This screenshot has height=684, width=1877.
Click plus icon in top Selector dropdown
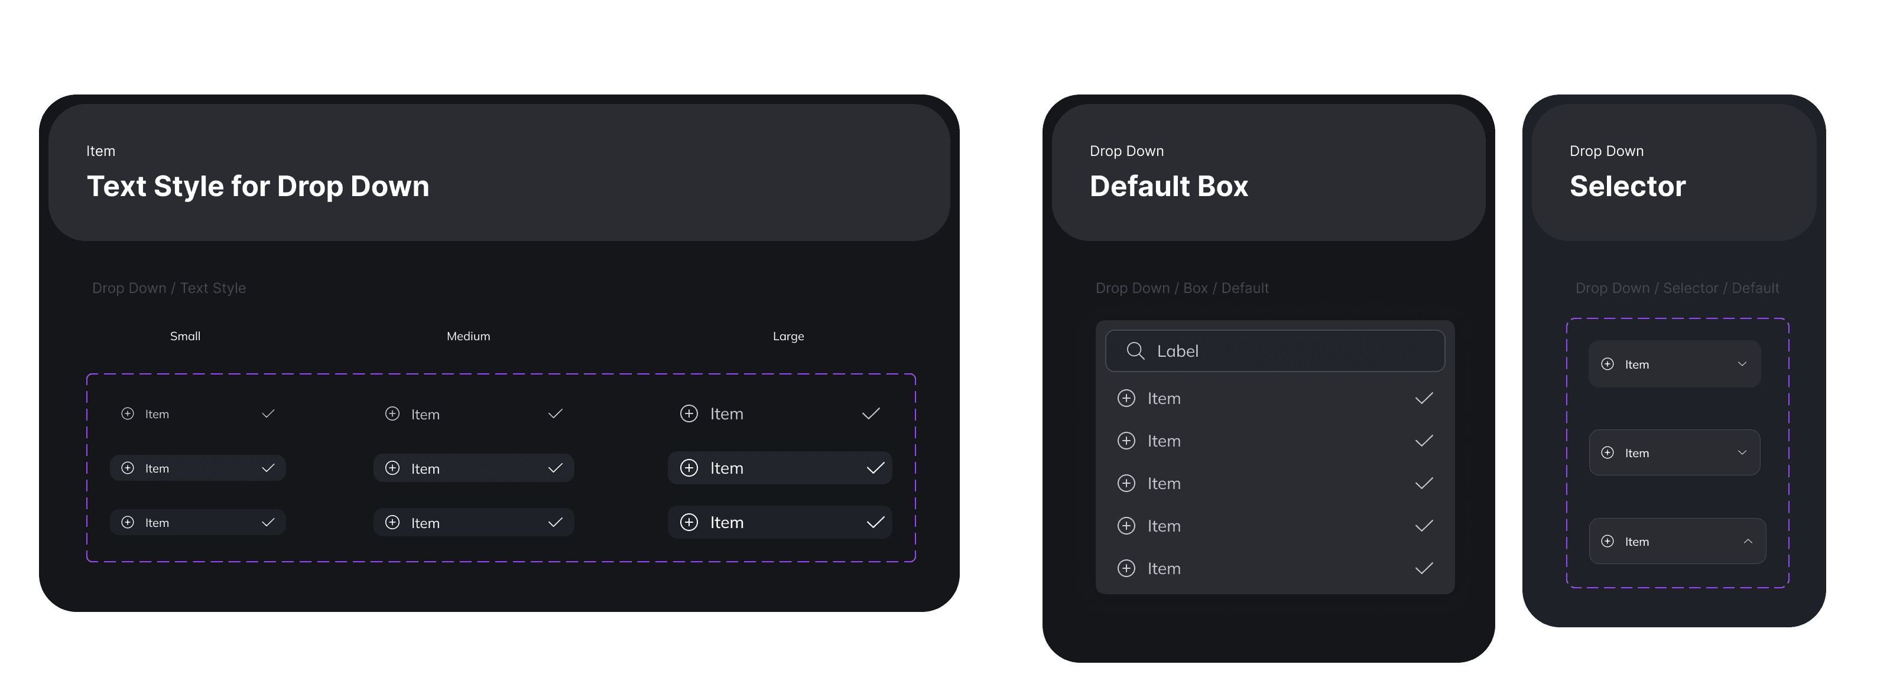point(1608,364)
